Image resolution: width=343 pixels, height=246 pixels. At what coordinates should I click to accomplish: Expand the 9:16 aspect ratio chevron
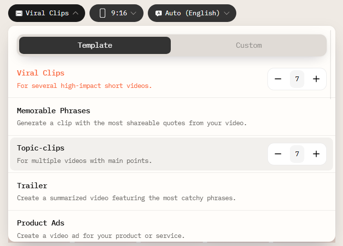[x=133, y=13]
